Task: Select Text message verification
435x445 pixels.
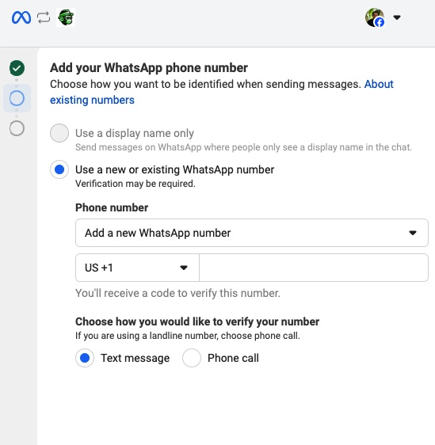Action: pyautogui.click(x=85, y=358)
